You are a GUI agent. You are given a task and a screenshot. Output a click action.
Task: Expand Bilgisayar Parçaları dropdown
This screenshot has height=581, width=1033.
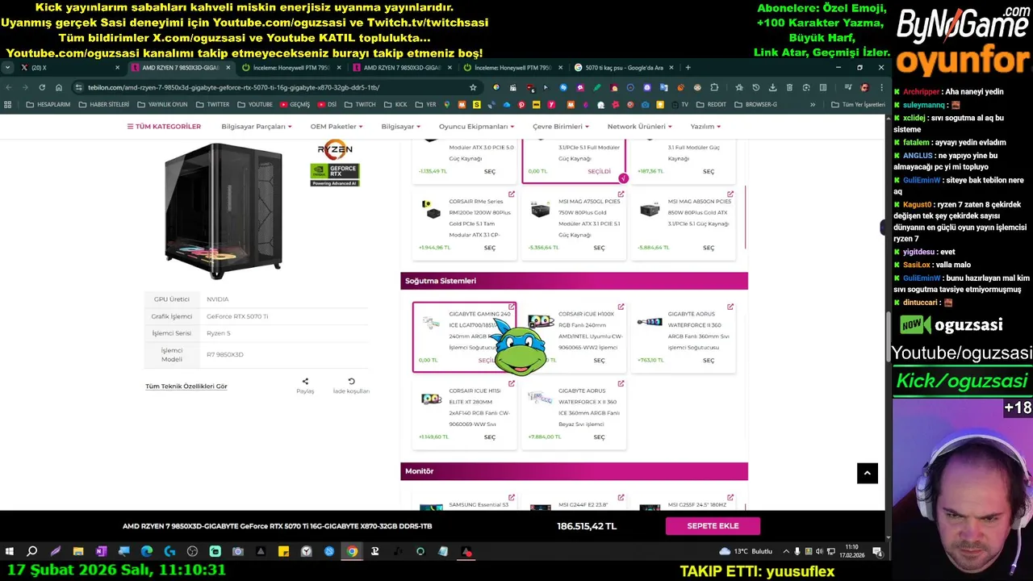coord(257,127)
